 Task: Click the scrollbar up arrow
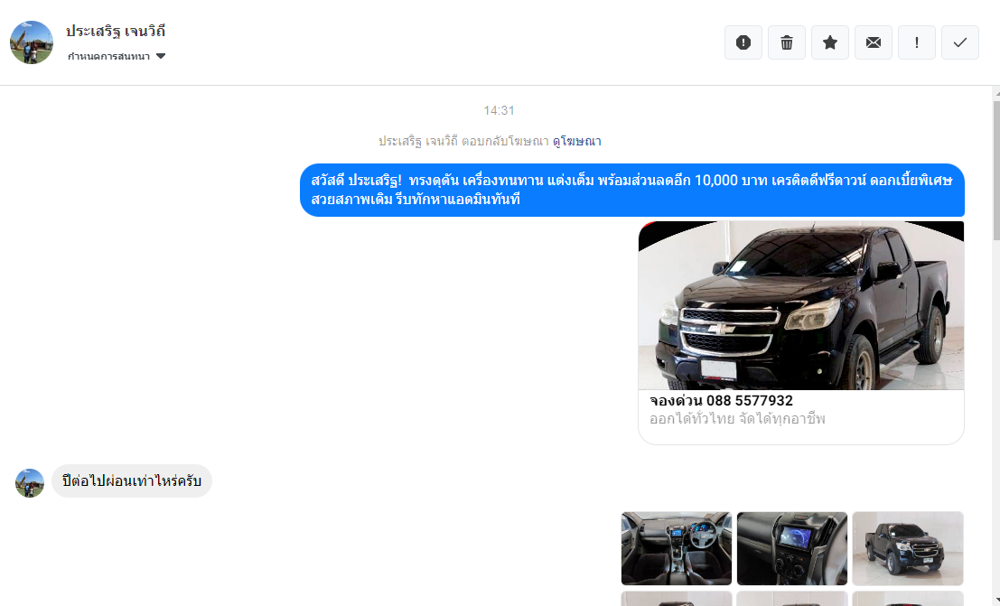(996, 93)
